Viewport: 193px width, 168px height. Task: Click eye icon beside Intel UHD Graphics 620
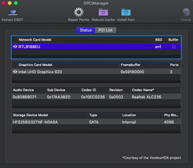pyautogui.click(x=15, y=72)
